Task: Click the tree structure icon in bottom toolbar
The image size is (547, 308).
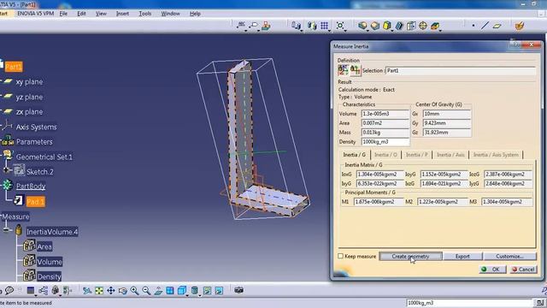Action: pos(44,291)
